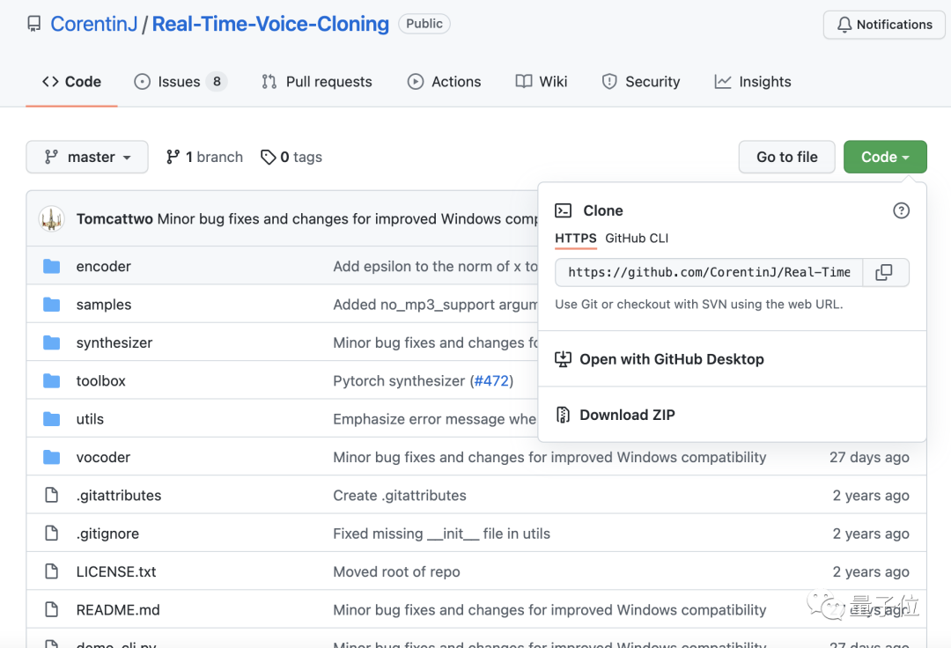Open the utils folder
The height and width of the screenshot is (648, 951).
point(90,419)
